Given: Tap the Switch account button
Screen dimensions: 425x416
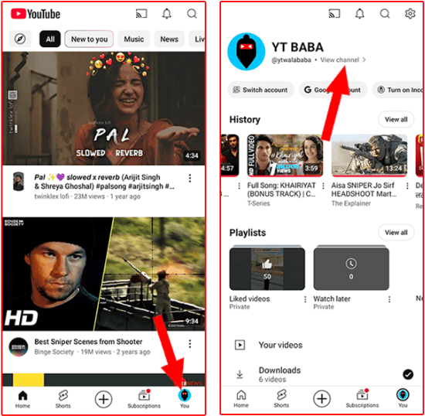Looking at the screenshot, I should [260, 90].
